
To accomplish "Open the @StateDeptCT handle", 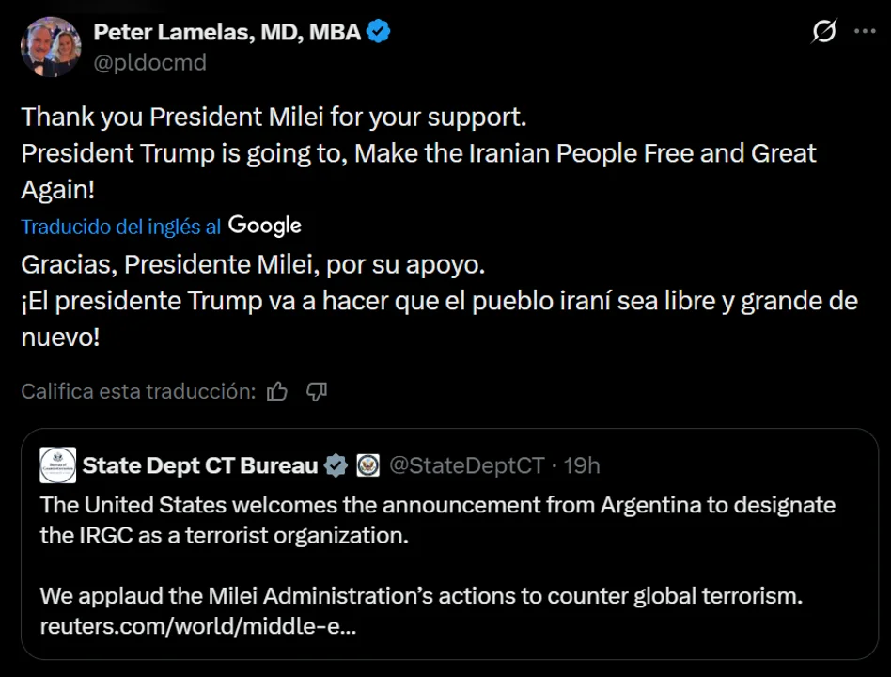I will [466, 465].
